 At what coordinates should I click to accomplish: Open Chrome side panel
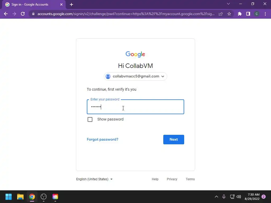(x=248, y=14)
